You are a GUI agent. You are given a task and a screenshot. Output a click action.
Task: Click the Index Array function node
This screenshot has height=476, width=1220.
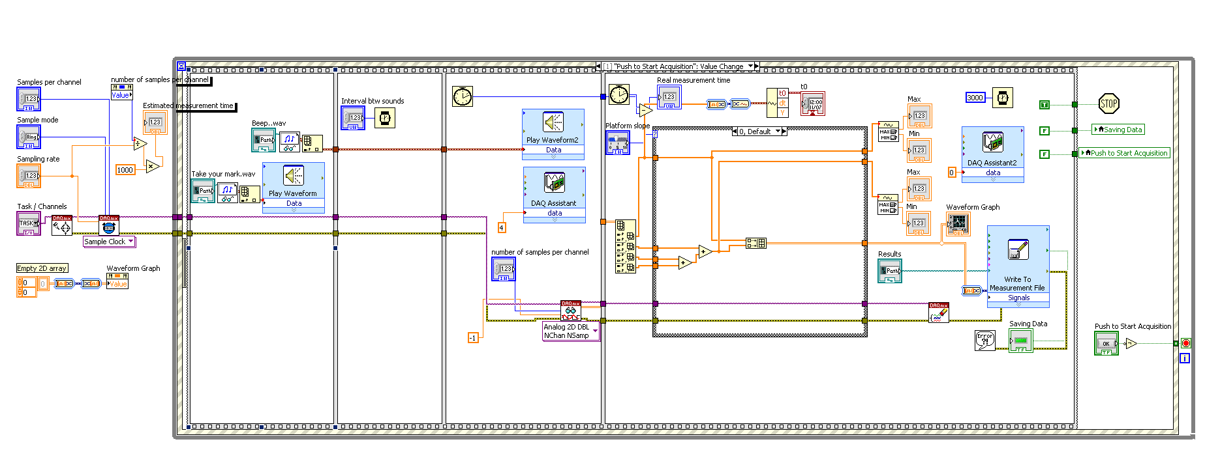click(626, 247)
